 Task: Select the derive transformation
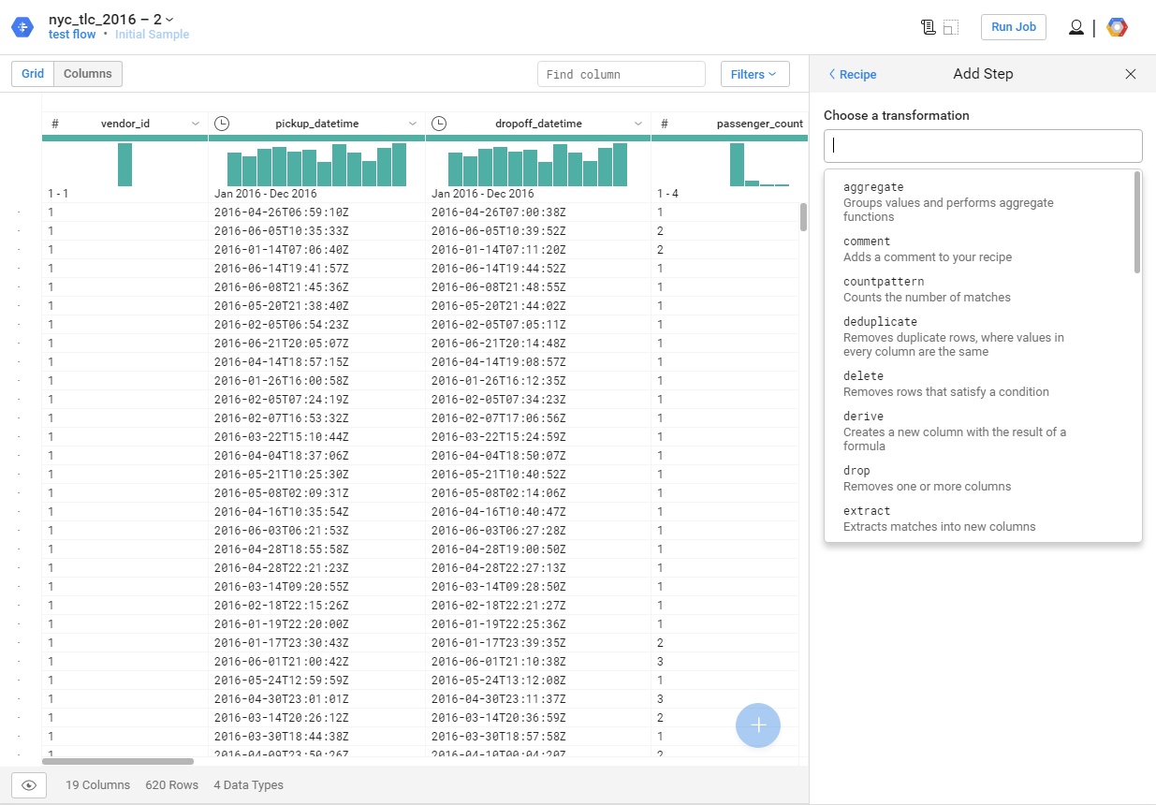coord(979,431)
